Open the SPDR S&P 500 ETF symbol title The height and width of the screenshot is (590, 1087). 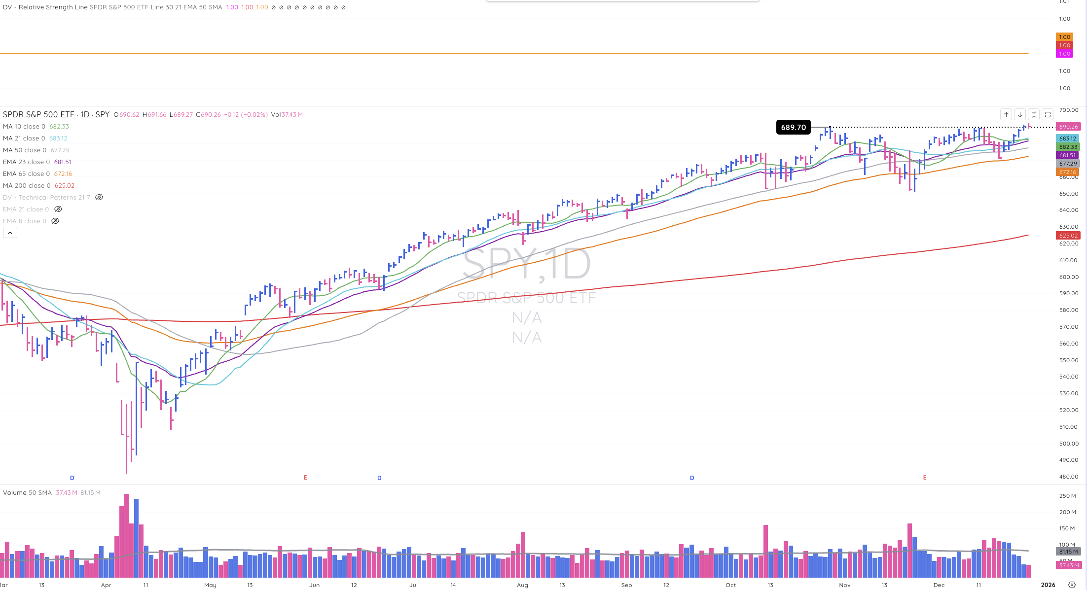(x=38, y=114)
